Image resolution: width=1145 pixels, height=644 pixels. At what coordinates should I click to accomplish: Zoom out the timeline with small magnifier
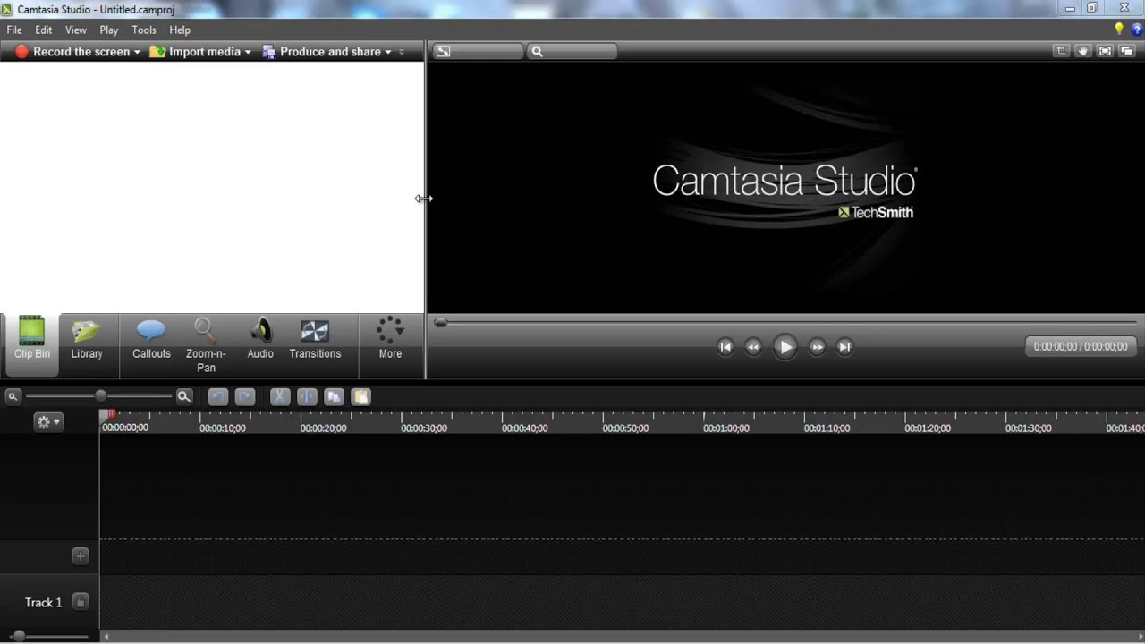[x=13, y=396]
